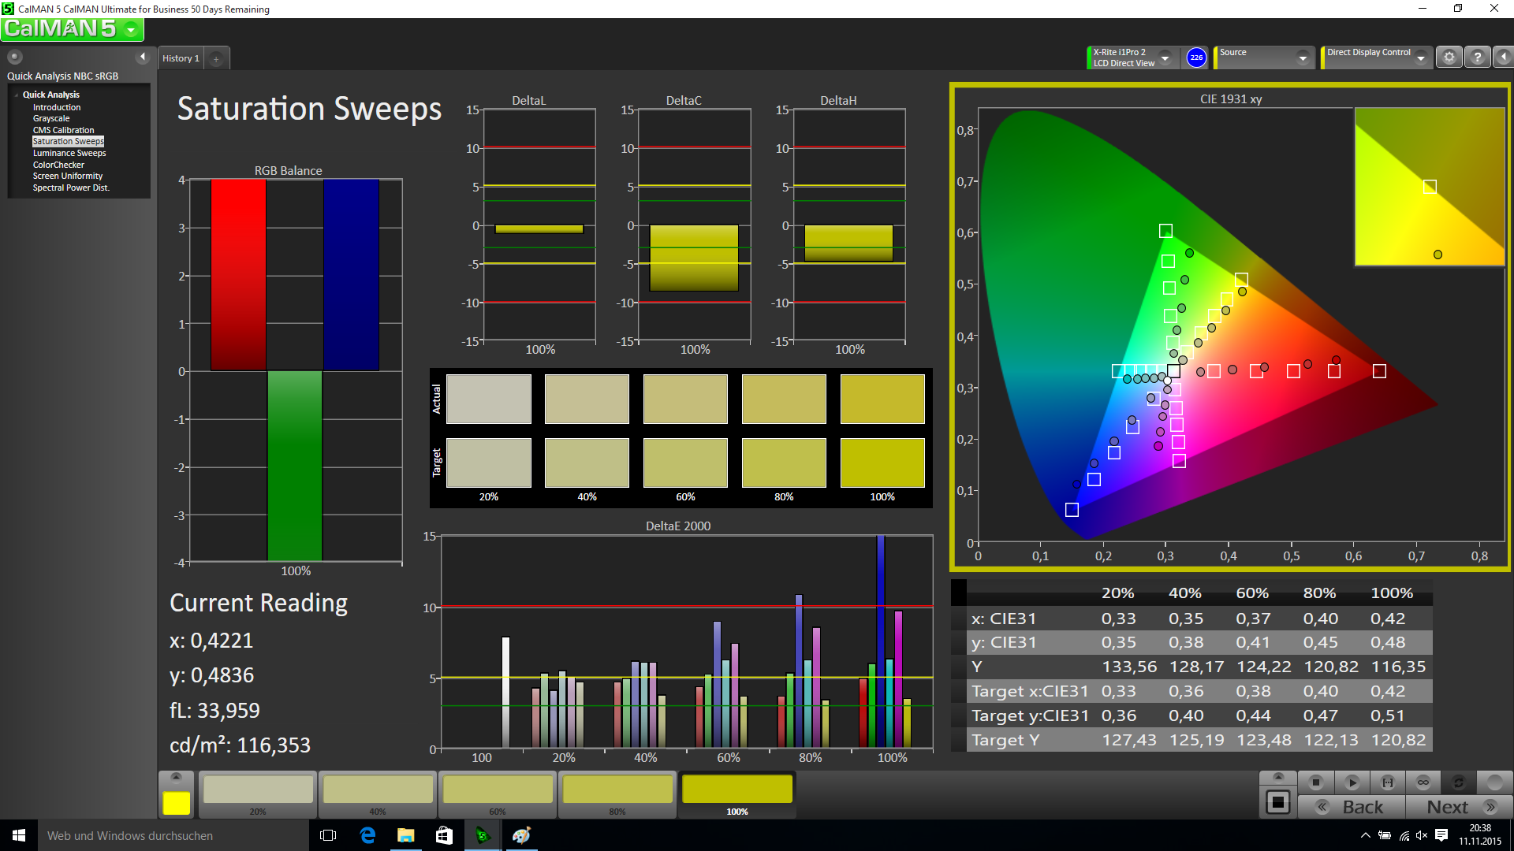1514x851 pixels.
Task: Expand the pattern window up arrow bottom right
Action: 1278,777
